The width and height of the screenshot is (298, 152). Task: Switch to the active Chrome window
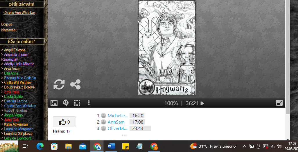[x=97, y=146]
